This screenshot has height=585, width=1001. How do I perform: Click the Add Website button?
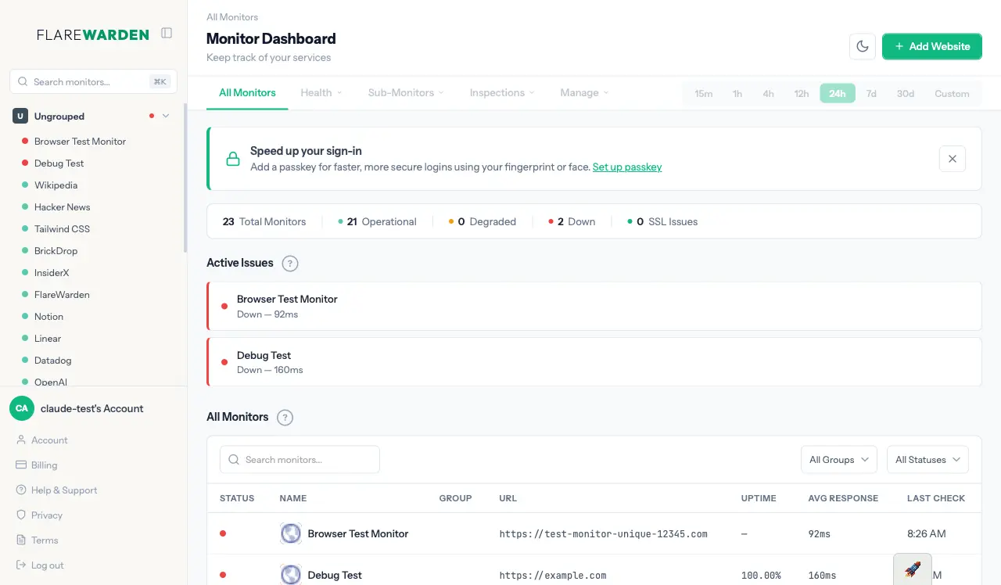click(932, 46)
